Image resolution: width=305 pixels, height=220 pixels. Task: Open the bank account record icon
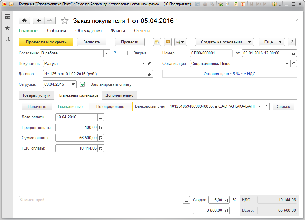tap(266, 106)
